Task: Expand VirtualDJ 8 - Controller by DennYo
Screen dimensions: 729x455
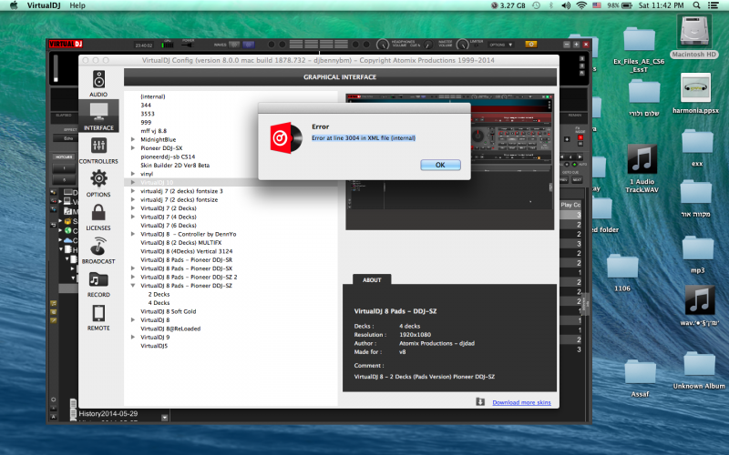Action: pyautogui.click(x=133, y=234)
